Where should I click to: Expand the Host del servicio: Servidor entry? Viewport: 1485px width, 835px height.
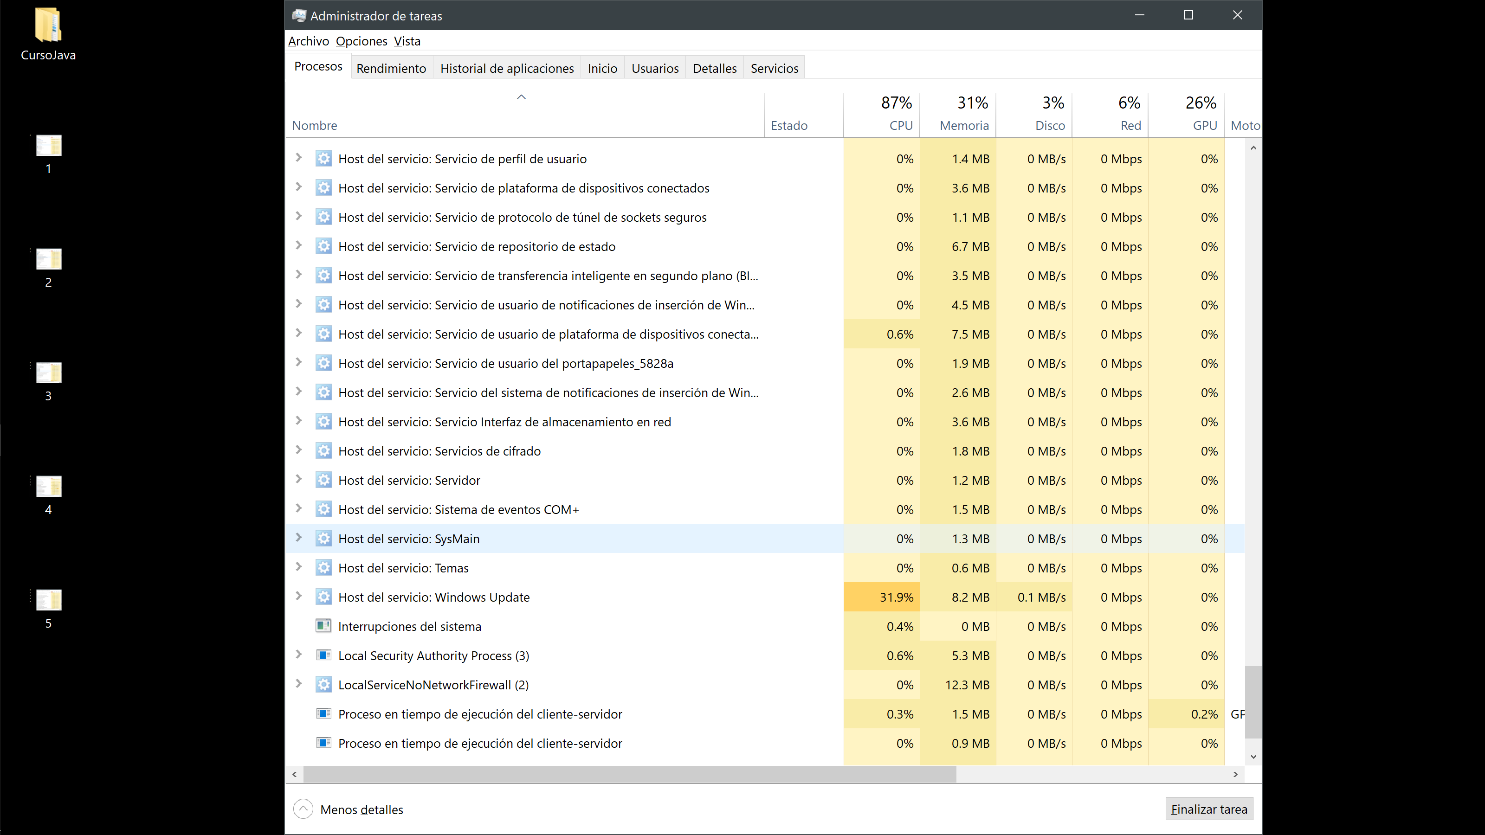pos(298,479)
